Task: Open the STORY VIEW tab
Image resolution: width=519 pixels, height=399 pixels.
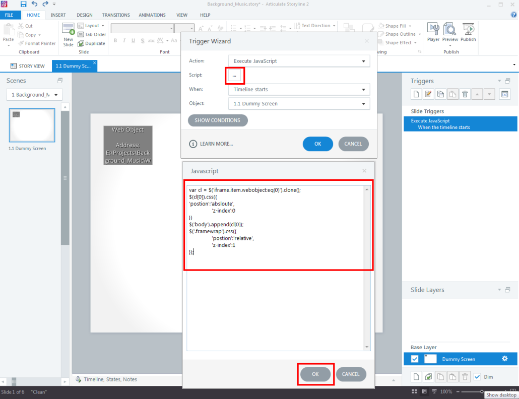Action: pyautogui.click(x=27, y=66)
